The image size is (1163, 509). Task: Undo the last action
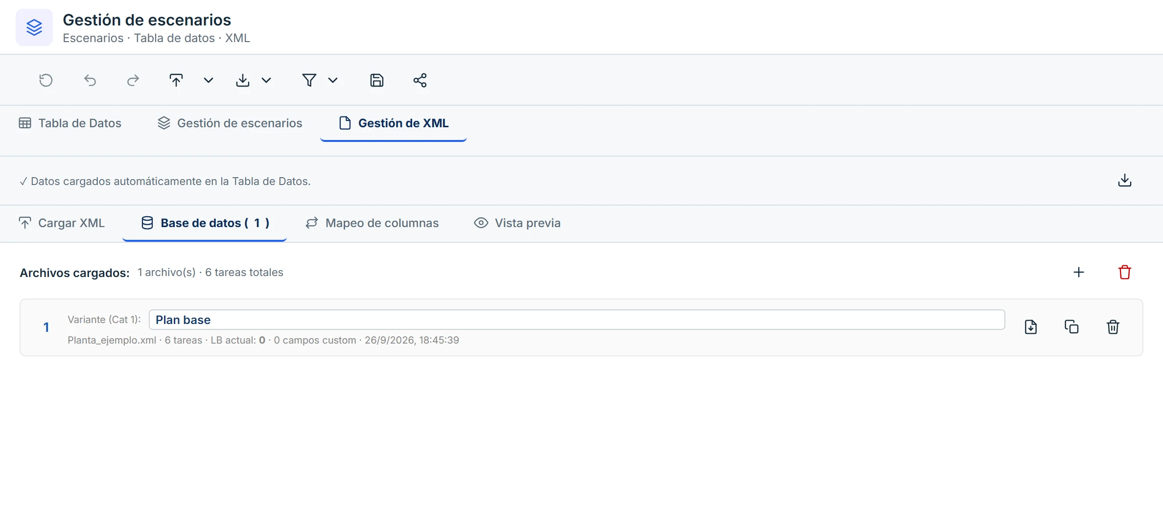click(x=90, y=80)
